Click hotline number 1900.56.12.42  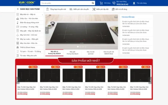coord(122,4)
